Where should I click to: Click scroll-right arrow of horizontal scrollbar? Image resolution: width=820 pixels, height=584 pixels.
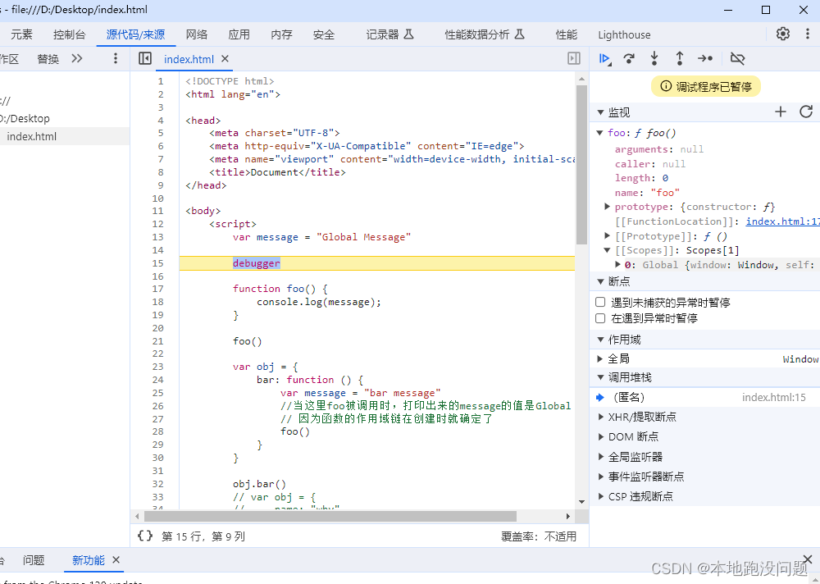[x=568, y=516]
